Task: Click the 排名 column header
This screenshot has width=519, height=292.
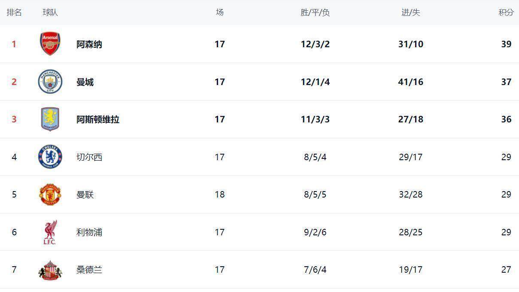Action: point(14,12)
